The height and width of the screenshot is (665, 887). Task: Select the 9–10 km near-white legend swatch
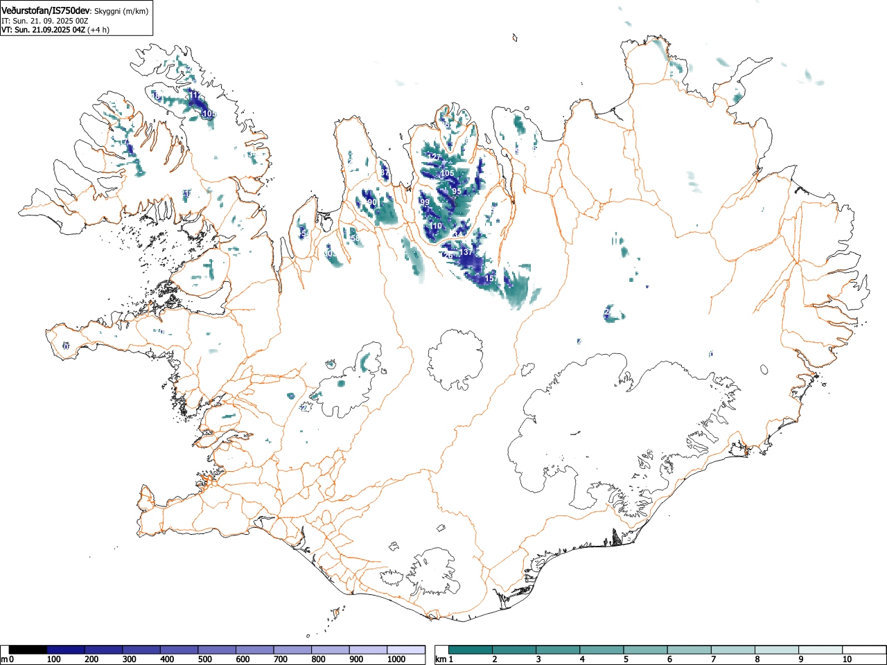821,650
